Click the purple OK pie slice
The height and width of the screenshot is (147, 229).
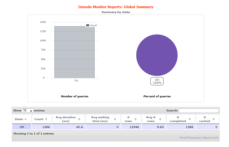pyautogui.click(x=157, y=55)
